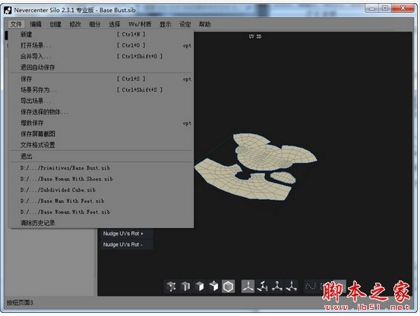Viewport: 420px width, 316px height.
Task: Select edge selection mode cube icon
Action: [x=185, y=286]
